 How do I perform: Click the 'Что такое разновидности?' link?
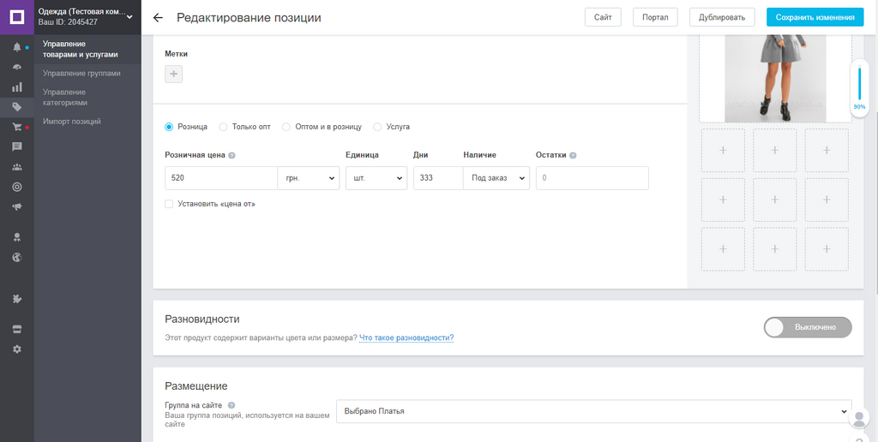(406, 338)
